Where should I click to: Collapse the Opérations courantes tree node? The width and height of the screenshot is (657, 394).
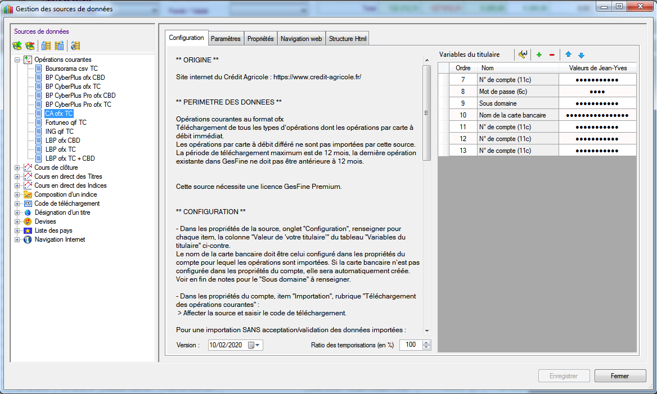(x=17, y=60)
